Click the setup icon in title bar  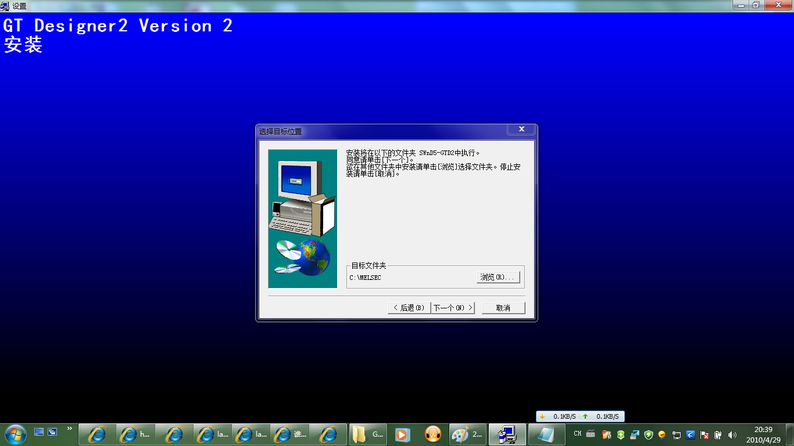tap(5, 5)
